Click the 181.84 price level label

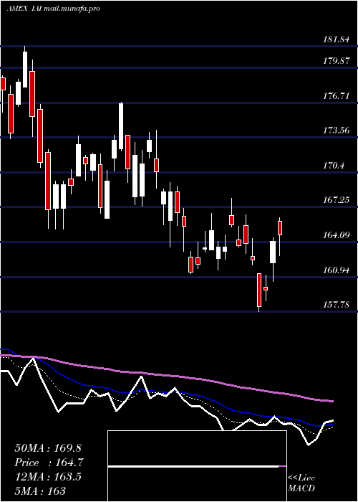(337, 39)
